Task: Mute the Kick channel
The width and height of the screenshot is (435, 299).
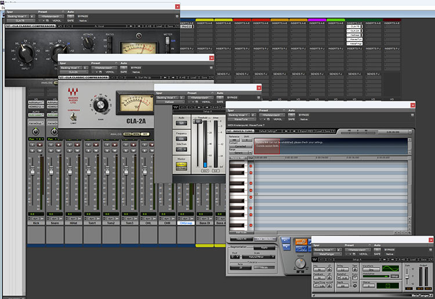Action: pyautogui.click(x=39, y=151)
